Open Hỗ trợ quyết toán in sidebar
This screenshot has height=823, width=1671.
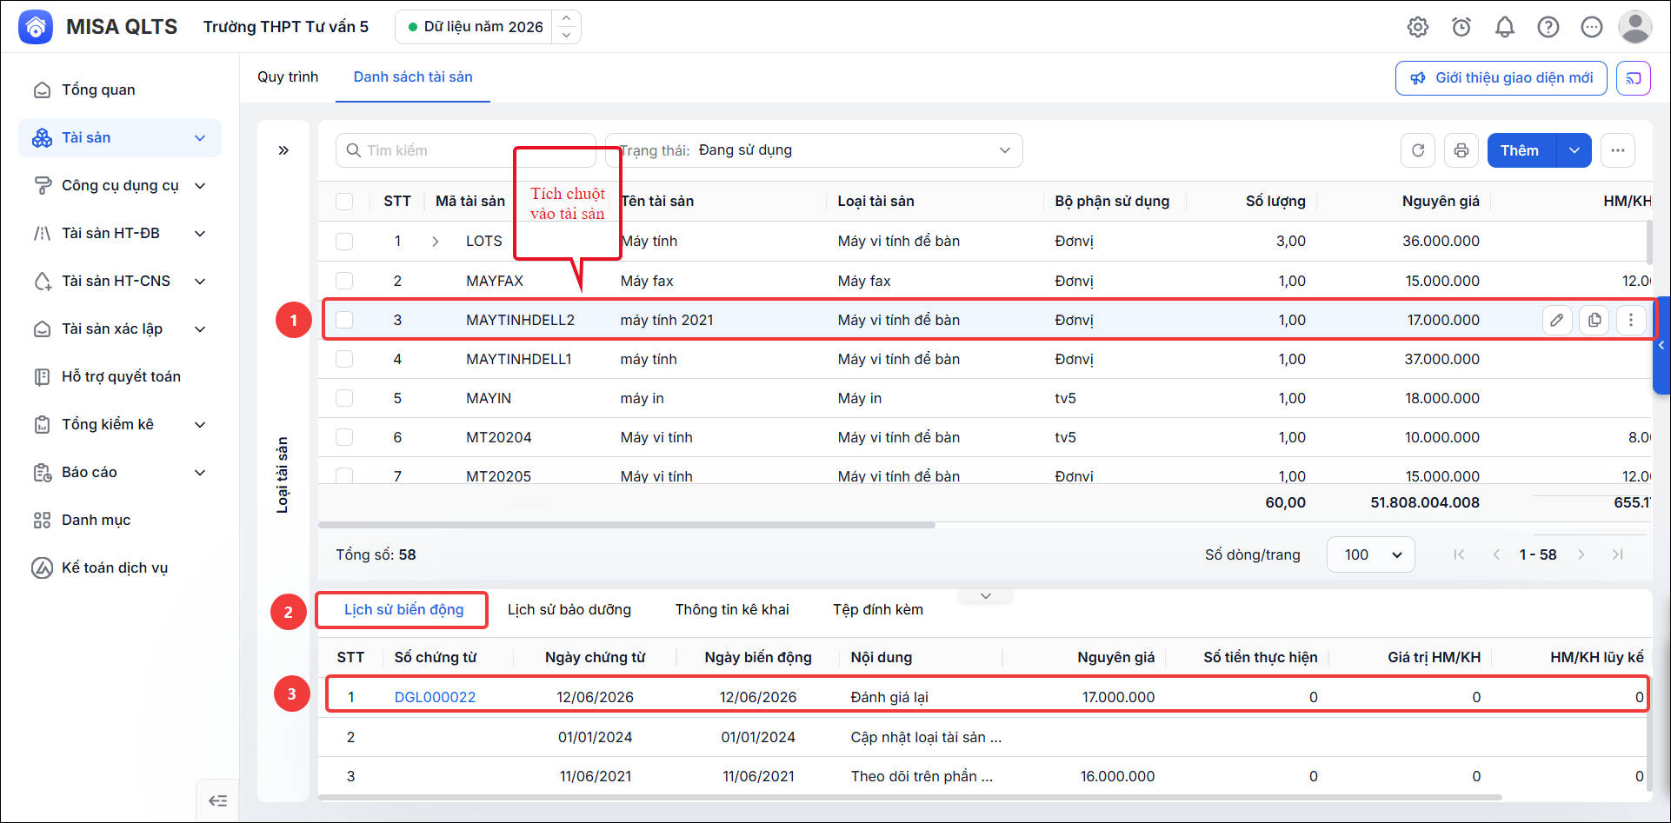120,376
